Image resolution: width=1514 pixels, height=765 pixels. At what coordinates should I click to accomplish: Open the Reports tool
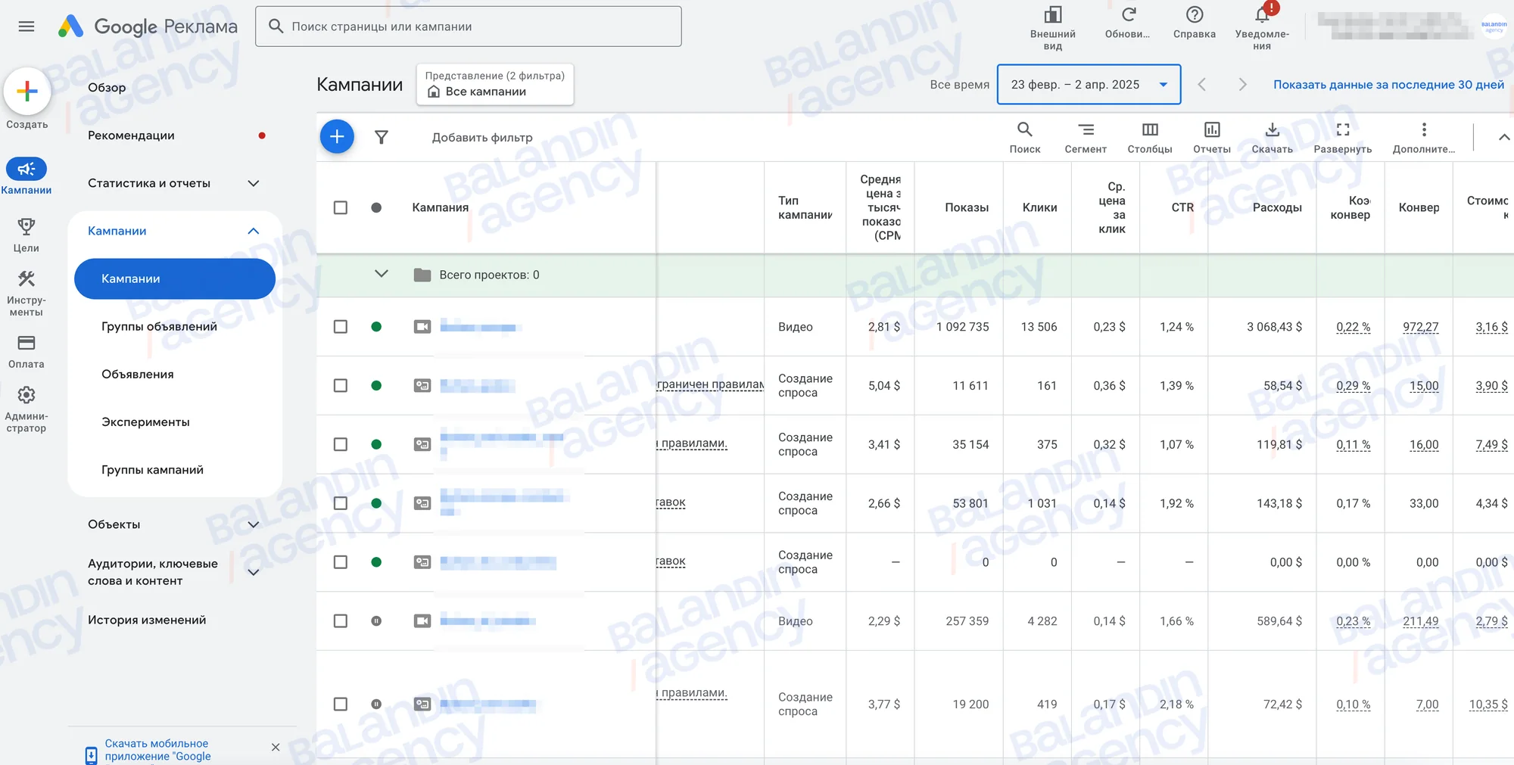[x=1212, y=138]
